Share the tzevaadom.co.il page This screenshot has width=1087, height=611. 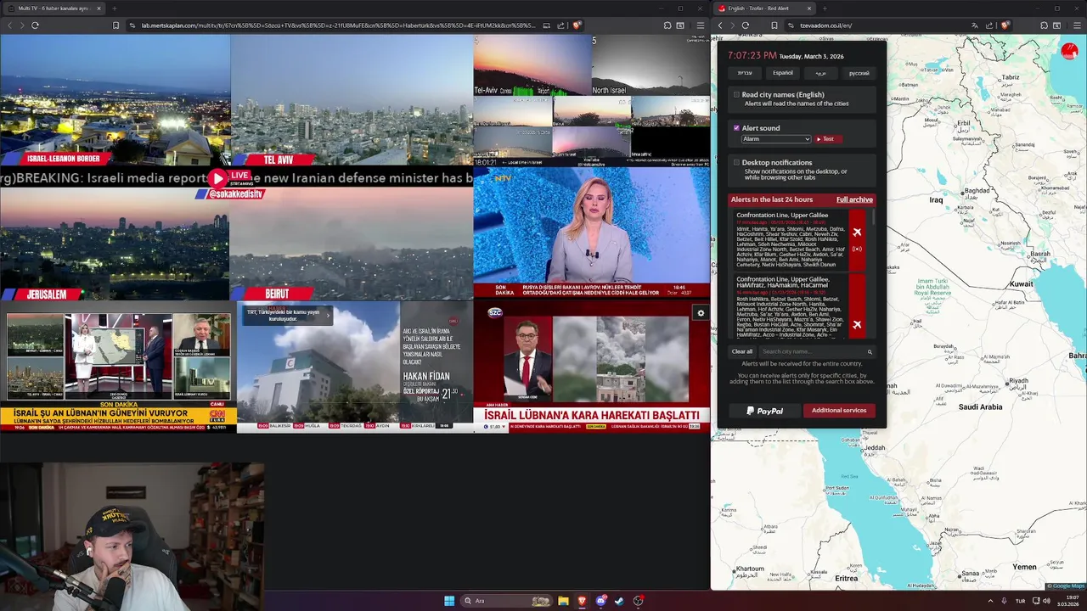pos(988,25)
